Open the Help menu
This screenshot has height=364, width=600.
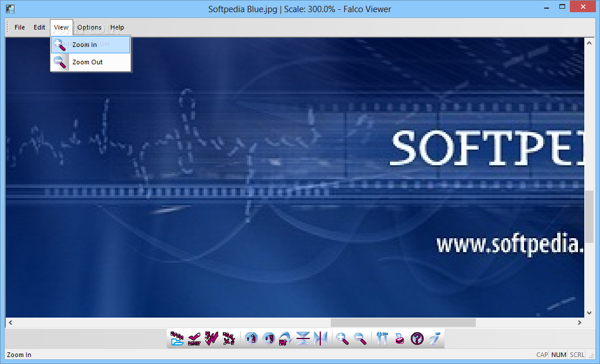point(117,27)
